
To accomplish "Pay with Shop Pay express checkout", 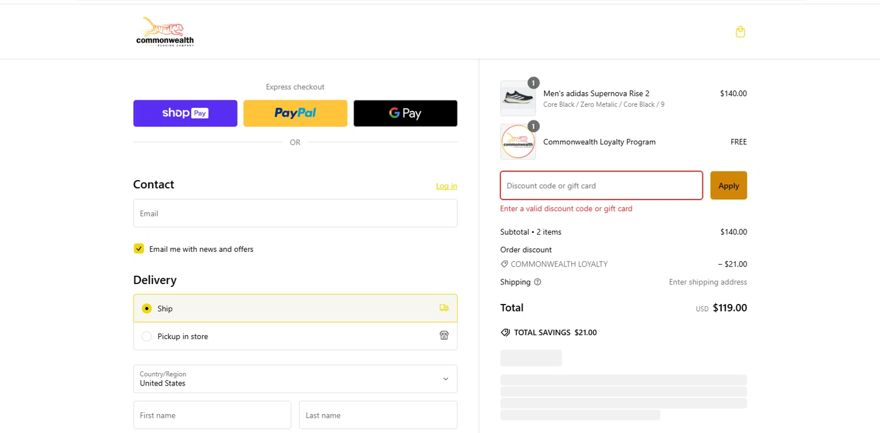I will (x=185, y=113).
